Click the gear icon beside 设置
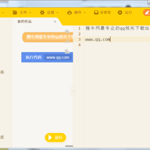This screenshot has height=150, width=150. tap(42, 12)
